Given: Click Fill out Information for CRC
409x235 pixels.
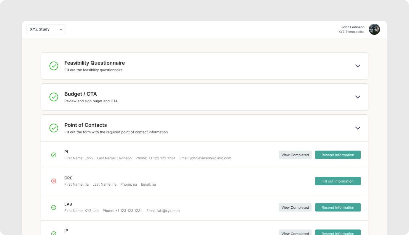Looking at the screenshot, I should pos(338,181).
